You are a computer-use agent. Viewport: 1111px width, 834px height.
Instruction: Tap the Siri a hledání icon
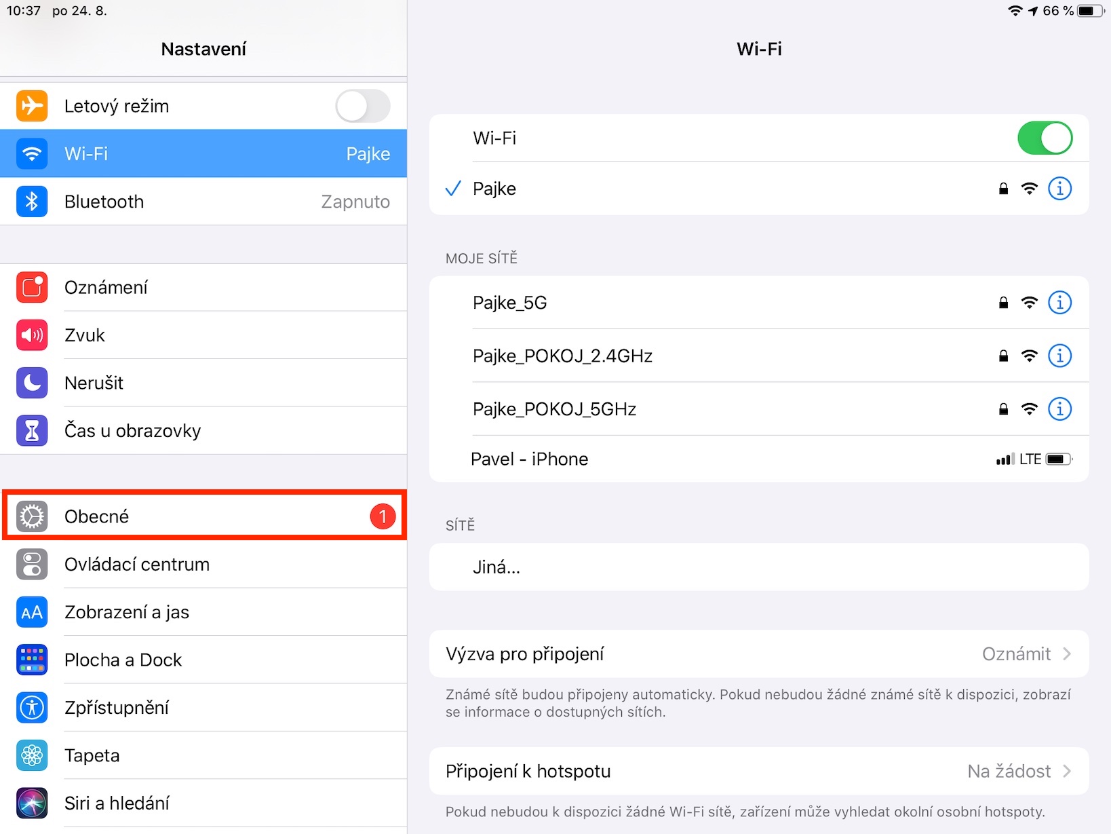point(32,803)
